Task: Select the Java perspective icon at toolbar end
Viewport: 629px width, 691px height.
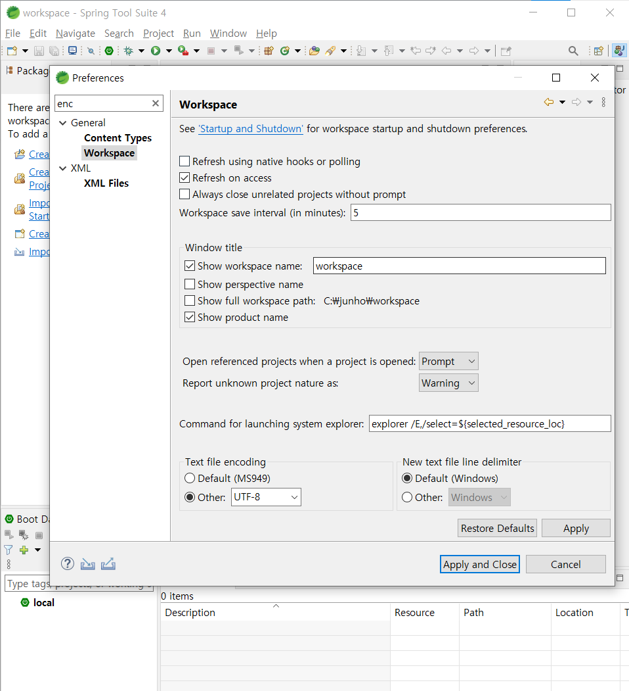Action: [619, 51]
